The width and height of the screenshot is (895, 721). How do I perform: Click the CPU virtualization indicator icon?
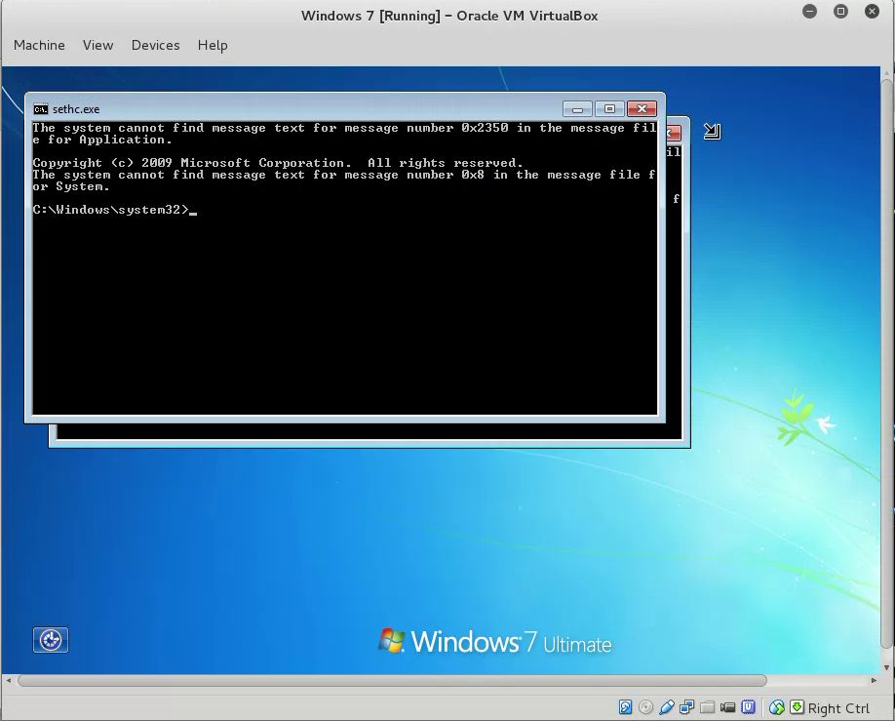(749, 707)
